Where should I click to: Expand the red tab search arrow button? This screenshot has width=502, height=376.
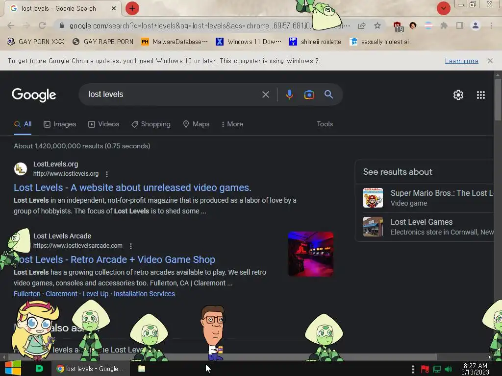[x=443, y=8]
